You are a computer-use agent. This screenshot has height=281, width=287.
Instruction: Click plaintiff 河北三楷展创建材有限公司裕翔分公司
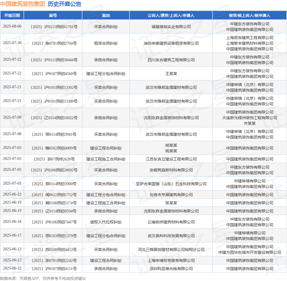click(171, 250)
